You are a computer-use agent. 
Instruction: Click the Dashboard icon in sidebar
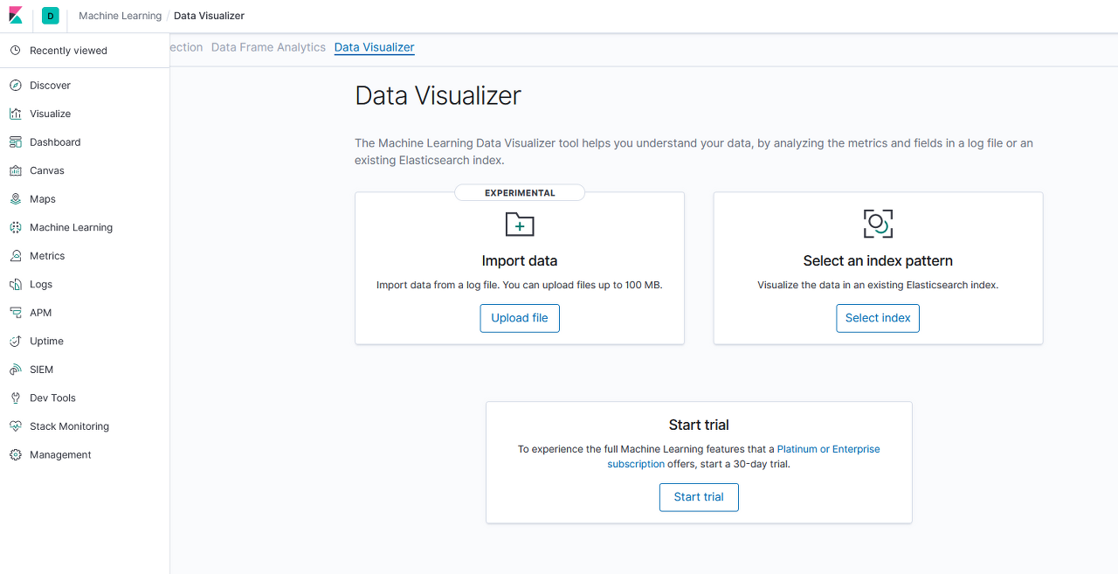pos(15,142)
